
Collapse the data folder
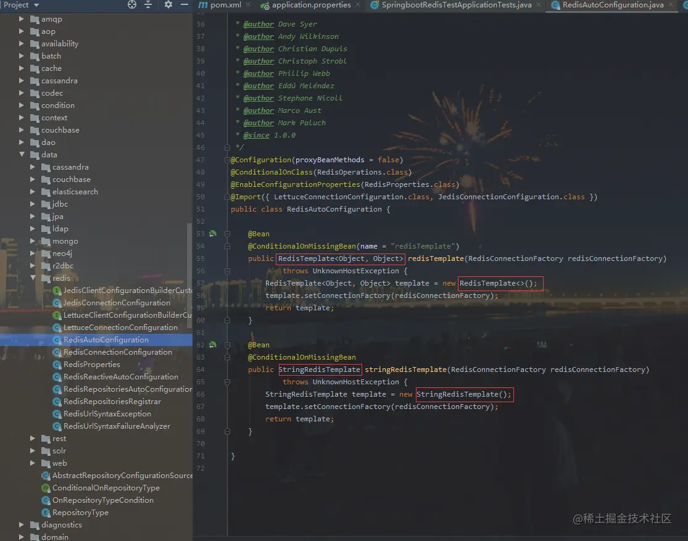click(x=21, y=154)
